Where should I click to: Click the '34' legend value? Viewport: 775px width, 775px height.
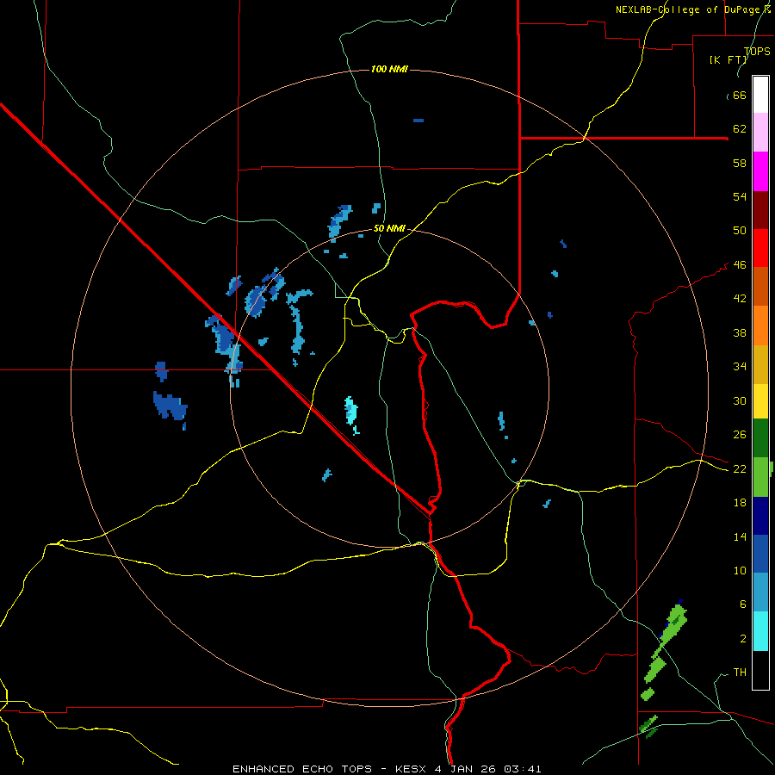[x=740, y=367]
